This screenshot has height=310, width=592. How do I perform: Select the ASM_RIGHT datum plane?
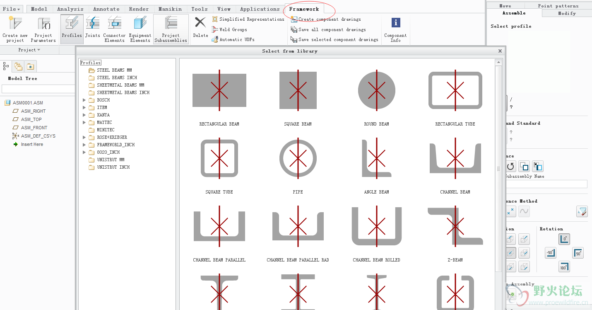pyautogui.click(x=29, y=111)
